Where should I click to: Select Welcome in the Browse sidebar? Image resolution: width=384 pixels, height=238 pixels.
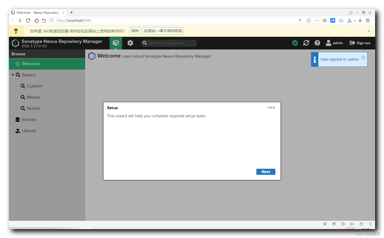(47, 64)
